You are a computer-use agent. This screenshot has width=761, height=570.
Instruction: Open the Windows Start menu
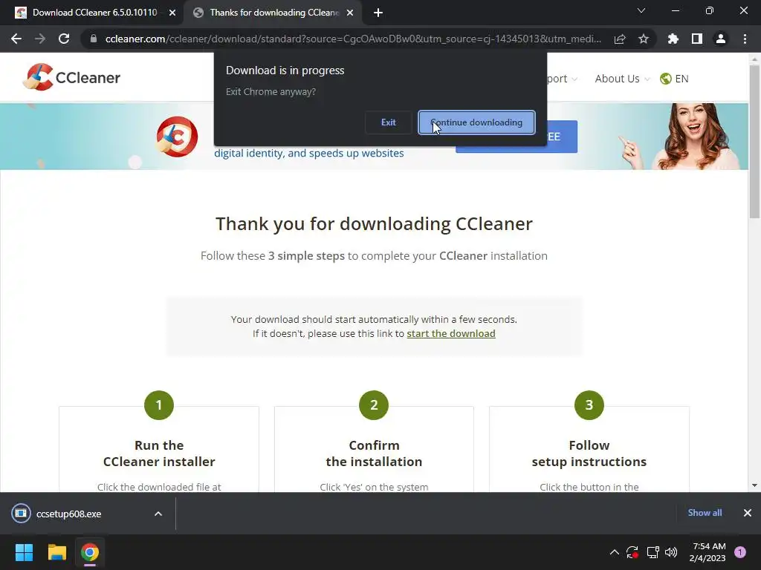tap(24, 552)
